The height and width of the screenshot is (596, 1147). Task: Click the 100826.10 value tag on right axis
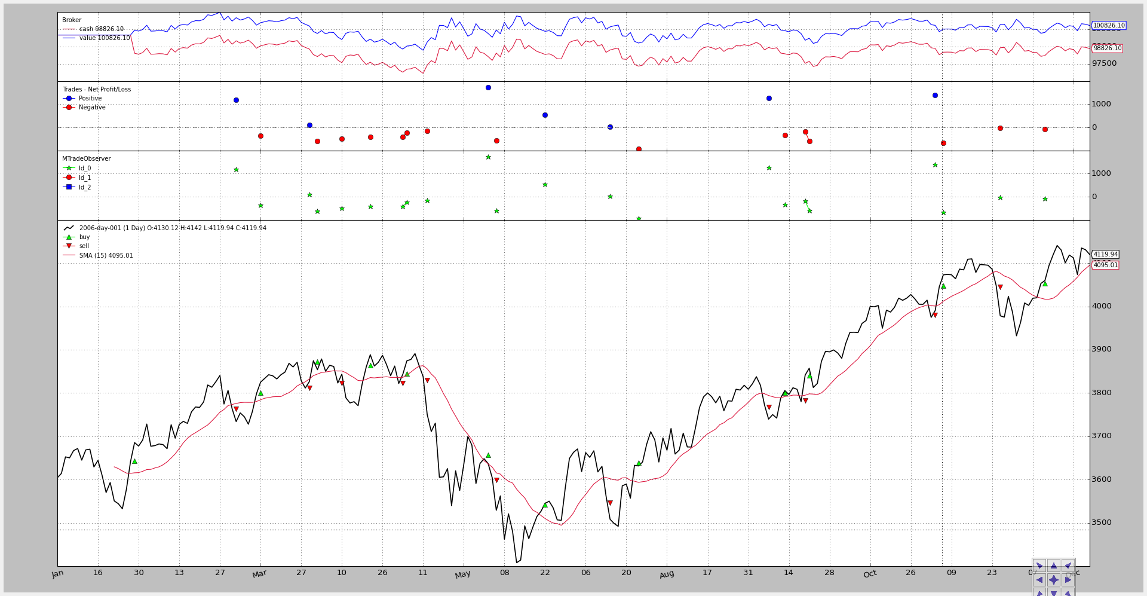tap(1108, 26)
